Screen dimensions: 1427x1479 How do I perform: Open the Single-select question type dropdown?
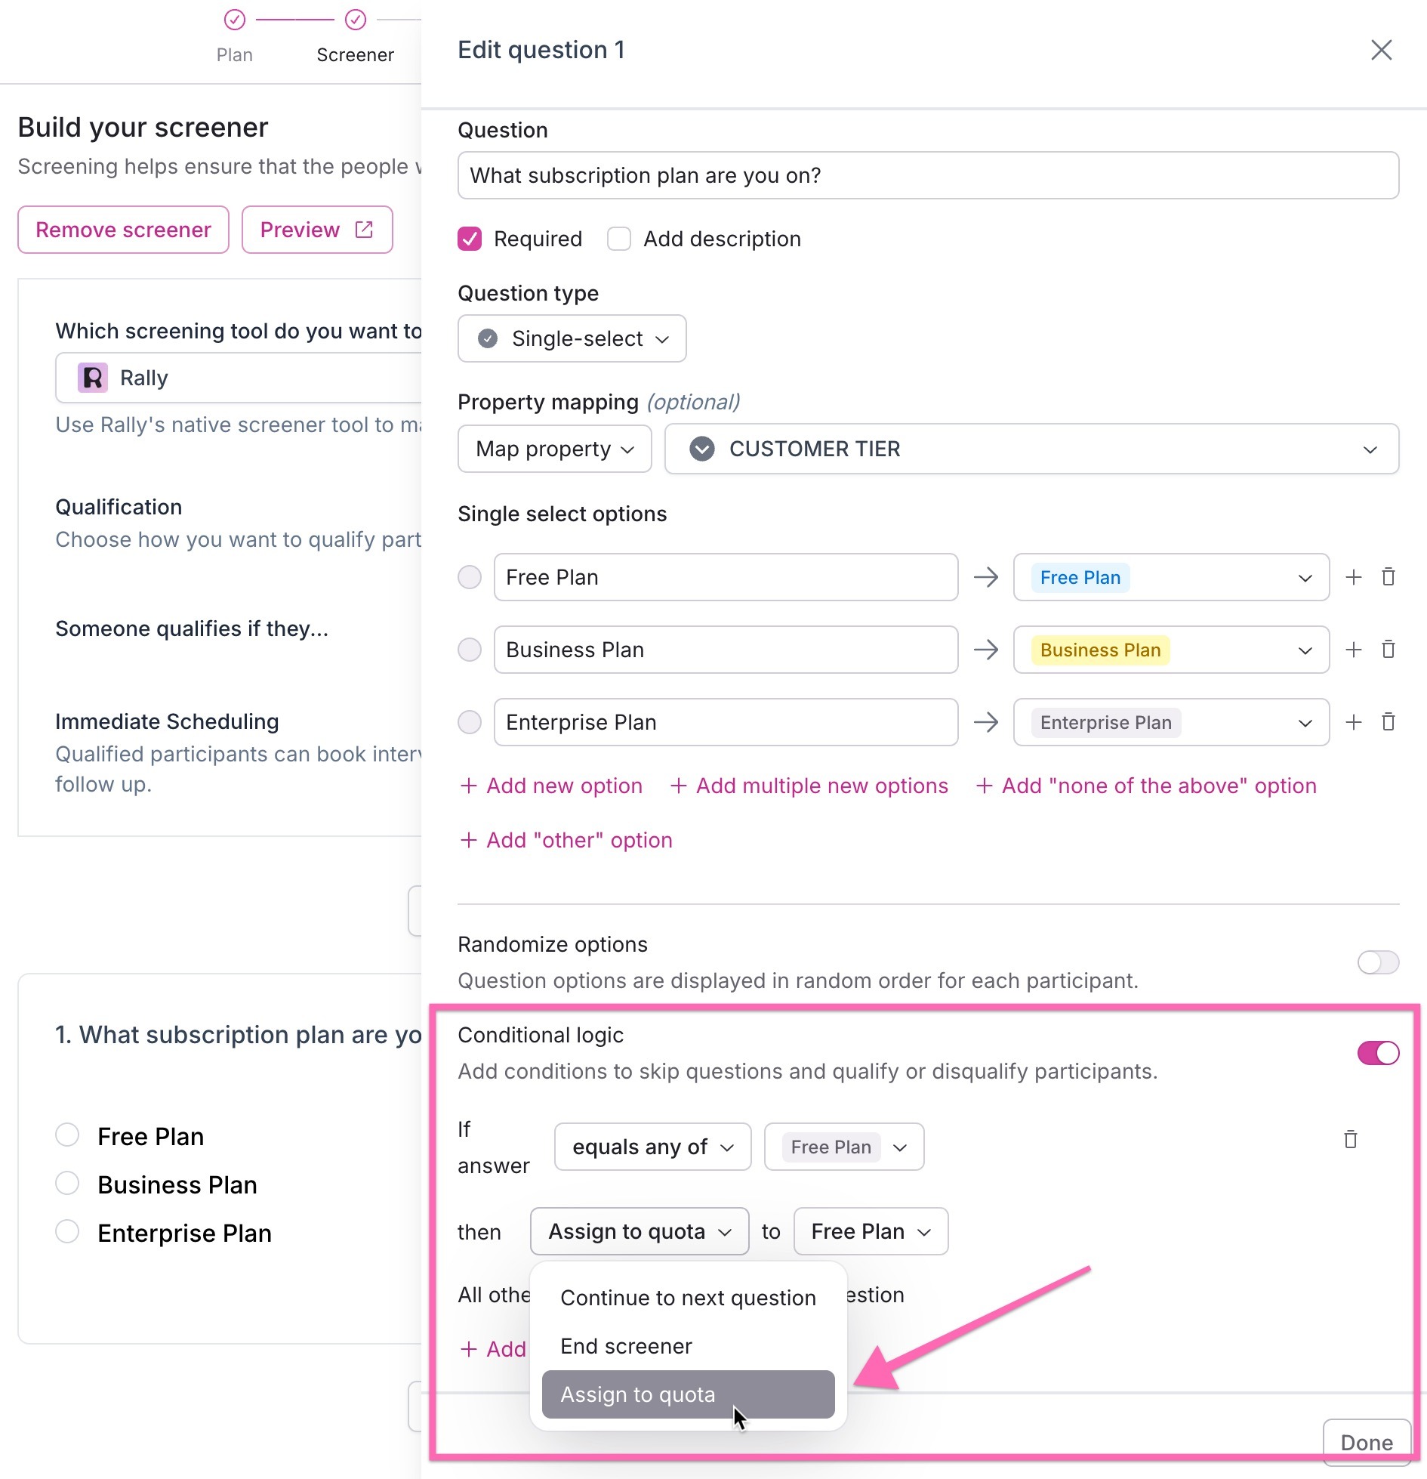572,338
